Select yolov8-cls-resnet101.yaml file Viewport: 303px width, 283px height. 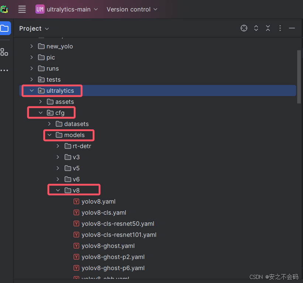point(119,235)
